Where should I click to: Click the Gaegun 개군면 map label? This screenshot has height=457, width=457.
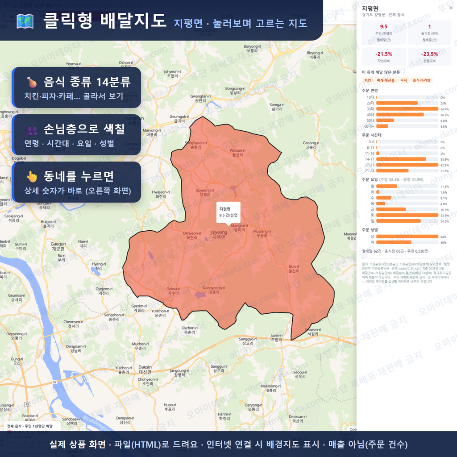(x=58, y=246)
